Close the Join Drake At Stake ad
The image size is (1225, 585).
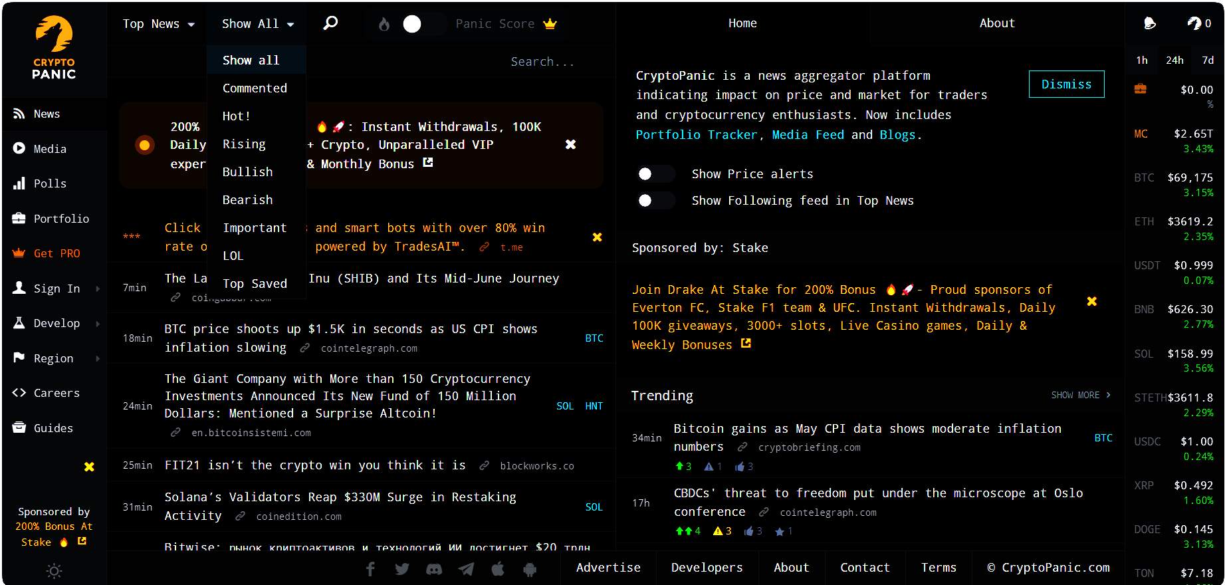point(1091,301)
